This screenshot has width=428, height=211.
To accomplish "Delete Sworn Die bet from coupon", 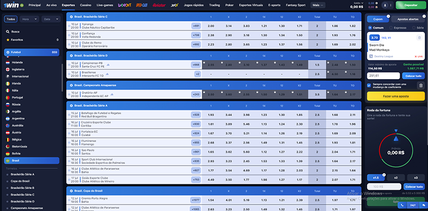I will 419,38.
